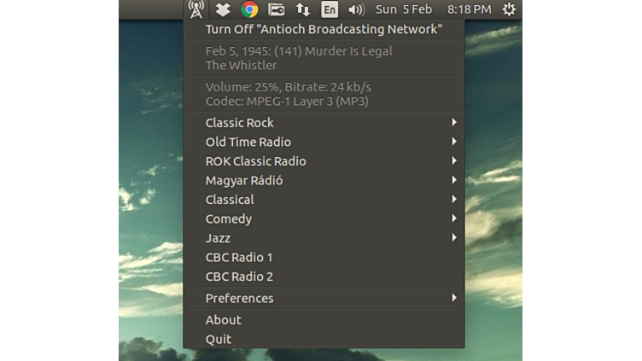Open the system gear menu
Screen dimensions: 642x361
(x=509, y=9)
